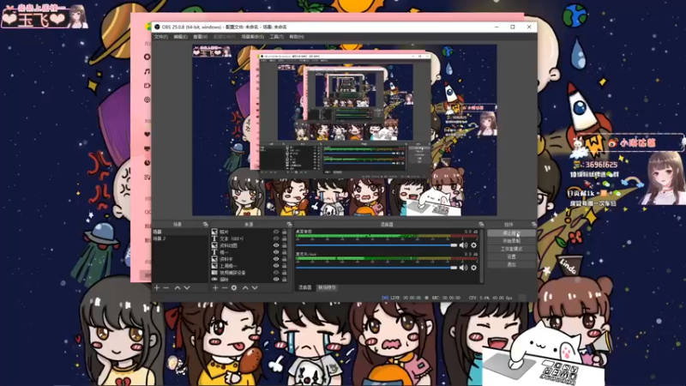Viewport: 686px width, 386px height.
Task: Mute the 麦克风/Aux channel speaker icon
Action: [463, 268]
